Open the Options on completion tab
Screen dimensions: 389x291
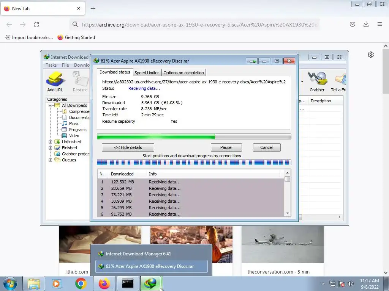183,73
